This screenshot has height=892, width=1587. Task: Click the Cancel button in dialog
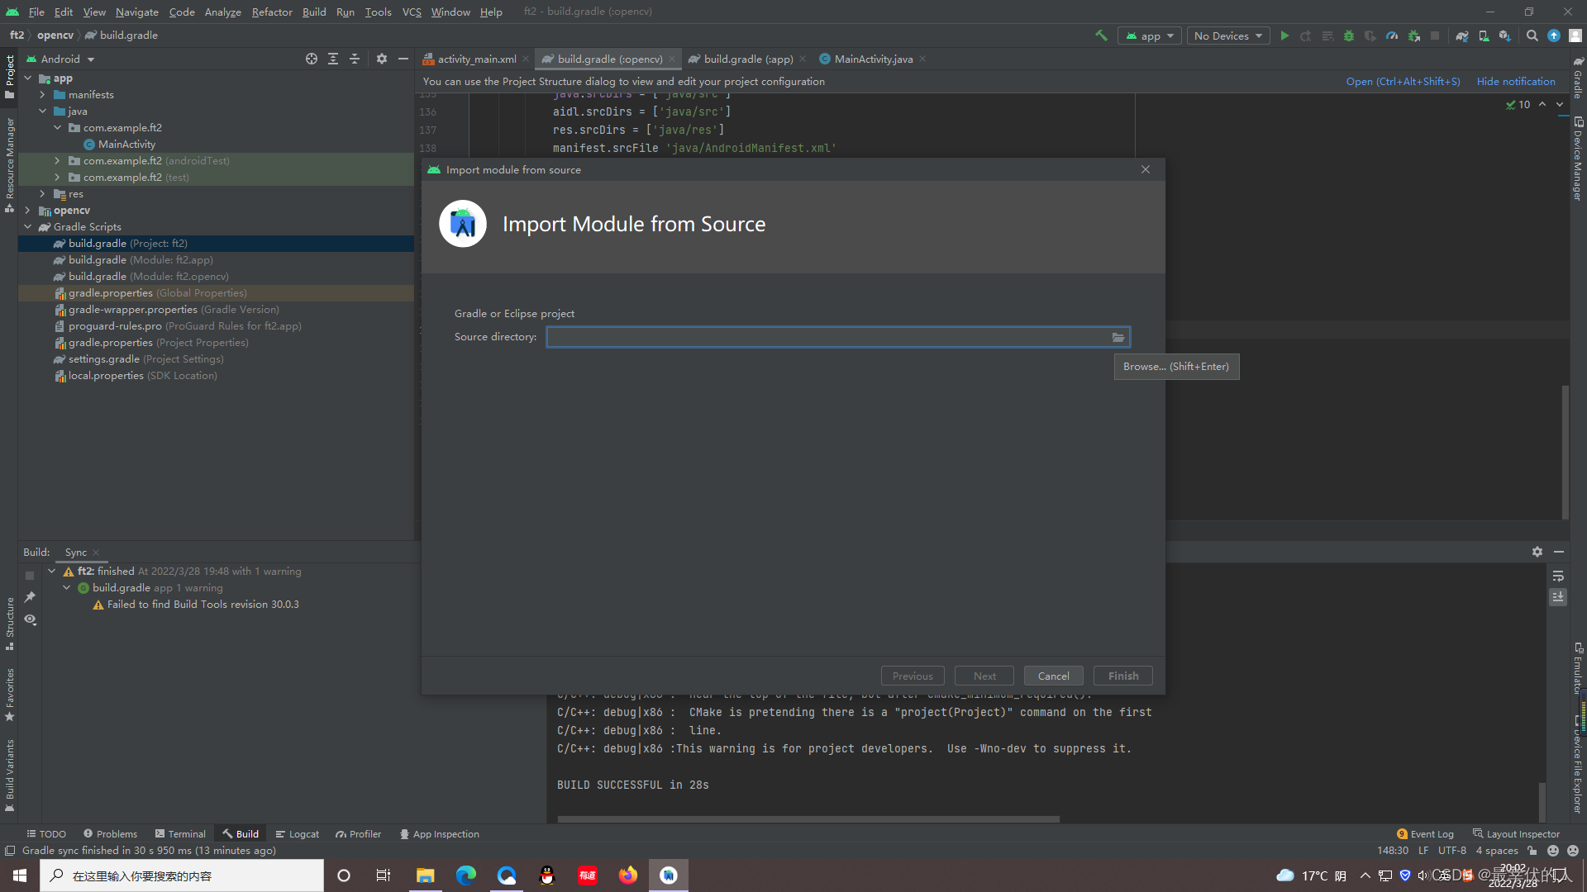1053,676
